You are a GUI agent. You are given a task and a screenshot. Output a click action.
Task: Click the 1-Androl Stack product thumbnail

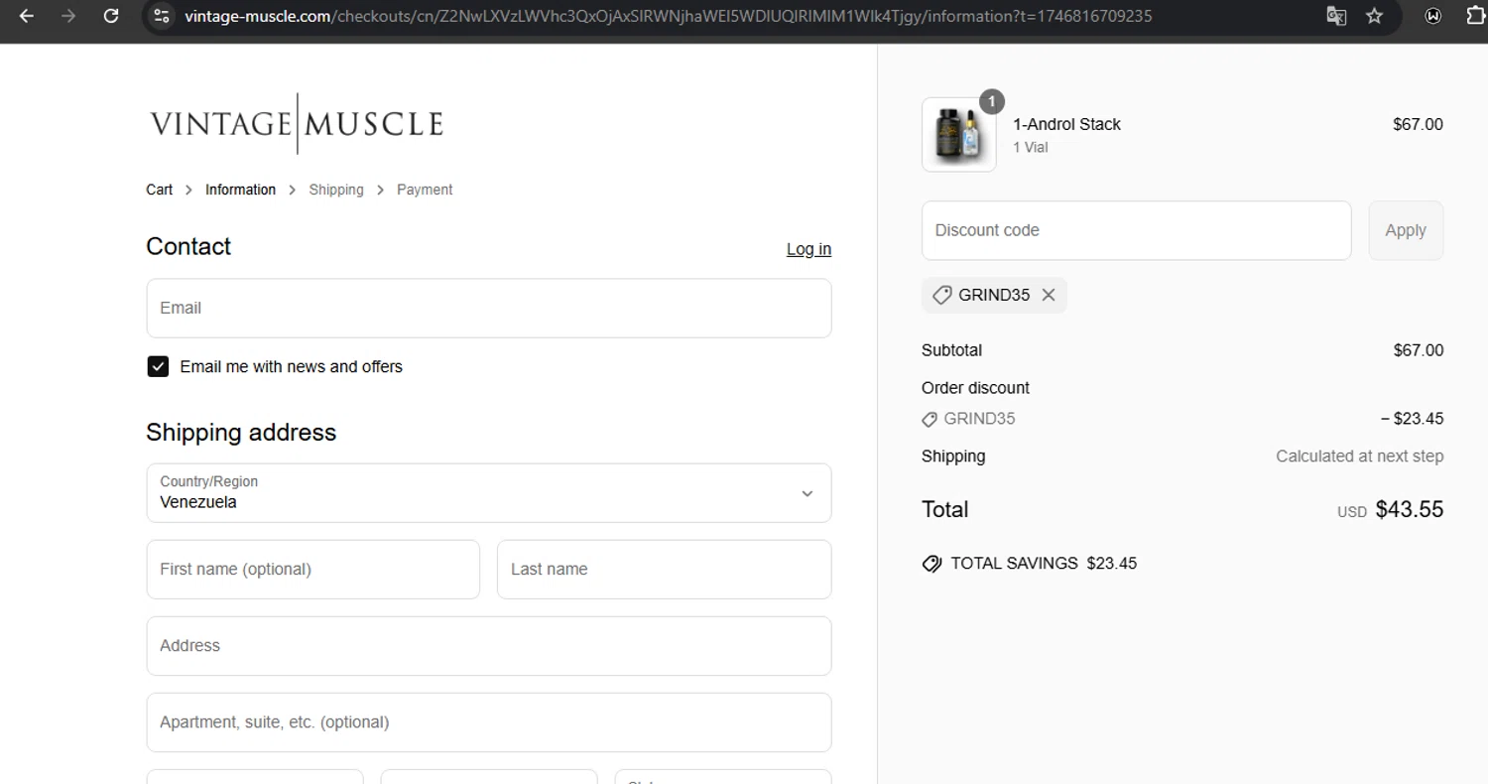[958, 134]
